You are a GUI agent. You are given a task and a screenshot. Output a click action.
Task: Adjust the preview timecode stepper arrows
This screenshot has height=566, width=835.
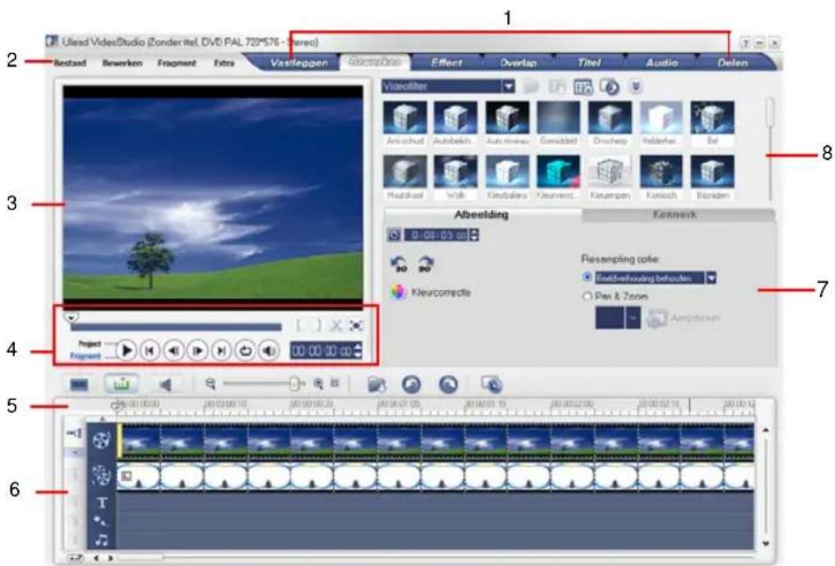[358, 351]
